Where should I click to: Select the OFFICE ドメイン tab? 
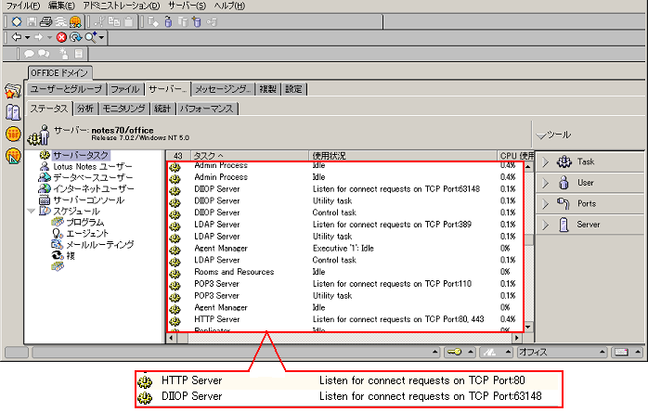pos(59,72)
